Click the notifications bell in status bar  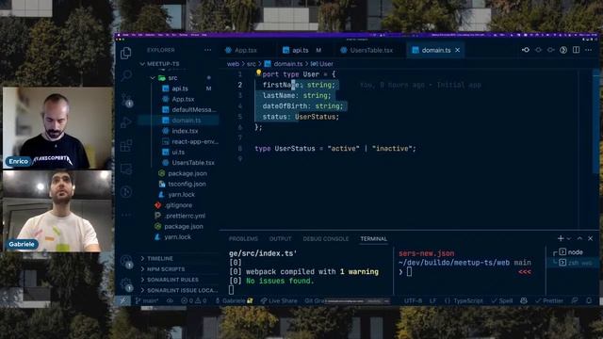point(589,301)
